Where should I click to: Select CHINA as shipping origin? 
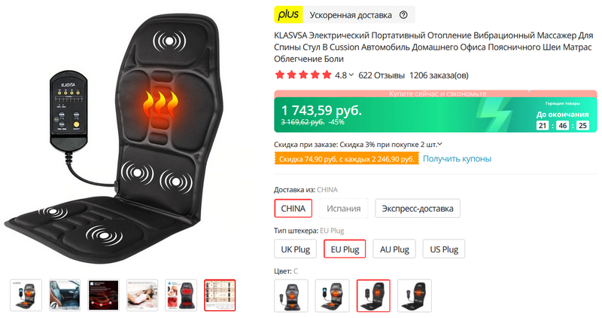click(x=293, y=209)
